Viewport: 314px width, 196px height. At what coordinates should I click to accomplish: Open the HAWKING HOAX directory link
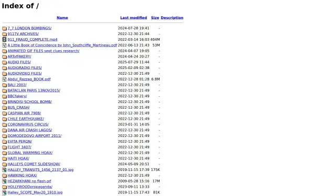click(22, 176)
